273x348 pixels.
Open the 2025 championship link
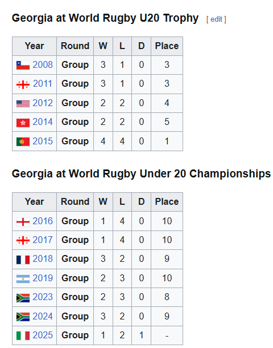click(43, 335)
